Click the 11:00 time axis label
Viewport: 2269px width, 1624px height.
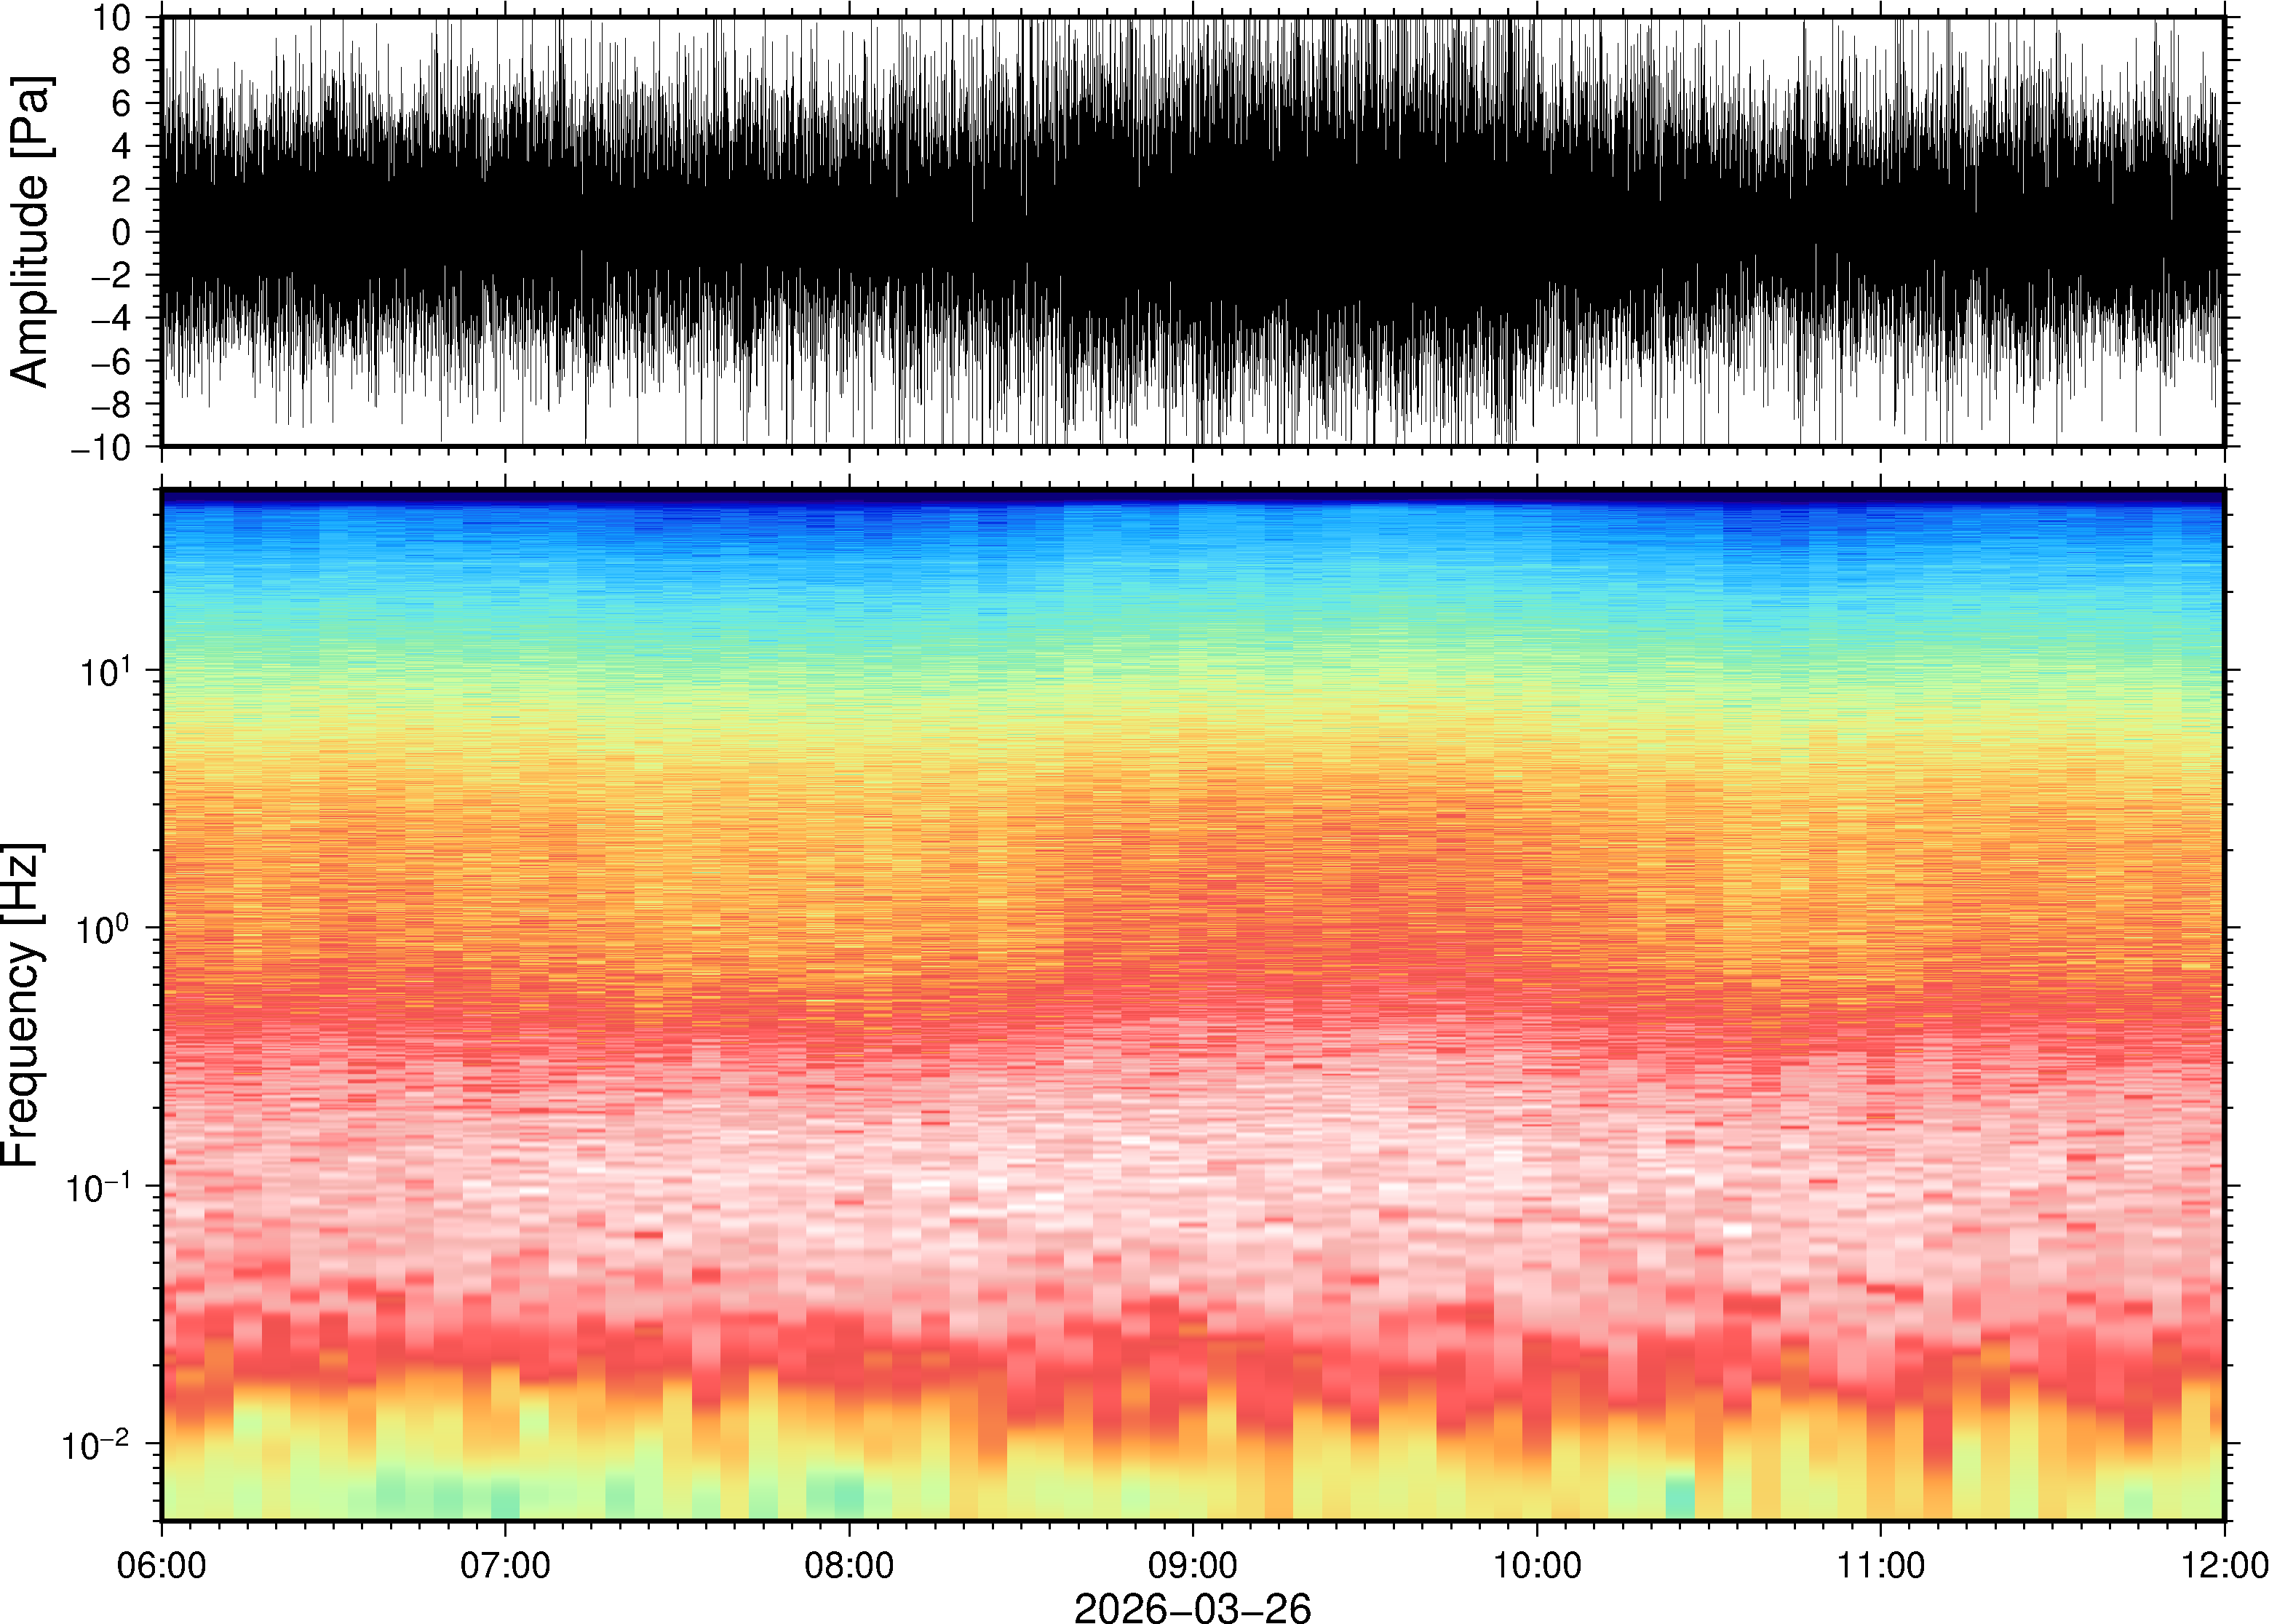[x=1880, y=1565]
